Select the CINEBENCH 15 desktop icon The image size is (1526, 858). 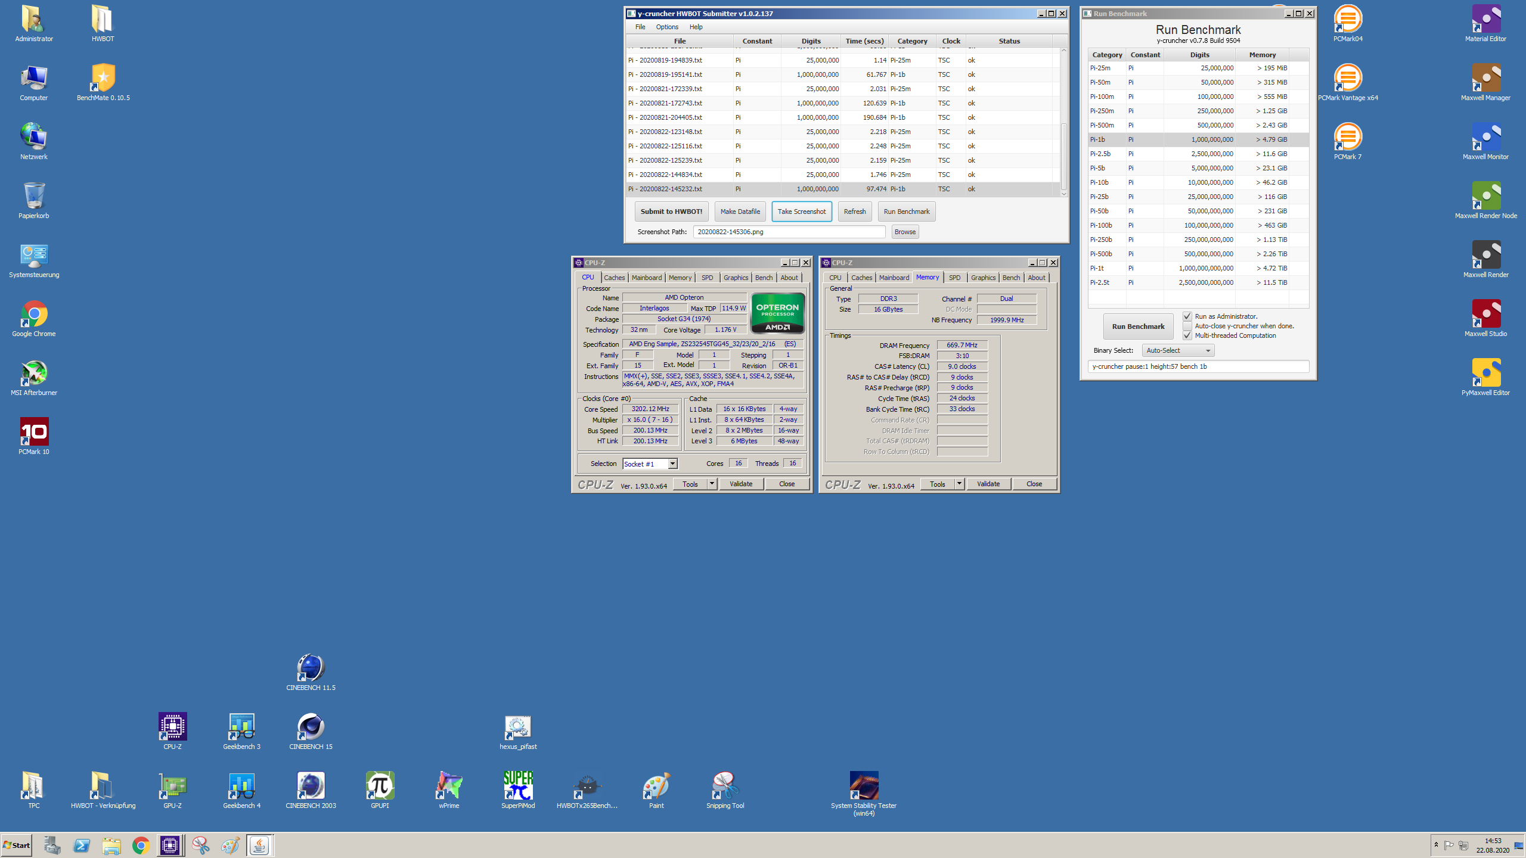[311, 731]
